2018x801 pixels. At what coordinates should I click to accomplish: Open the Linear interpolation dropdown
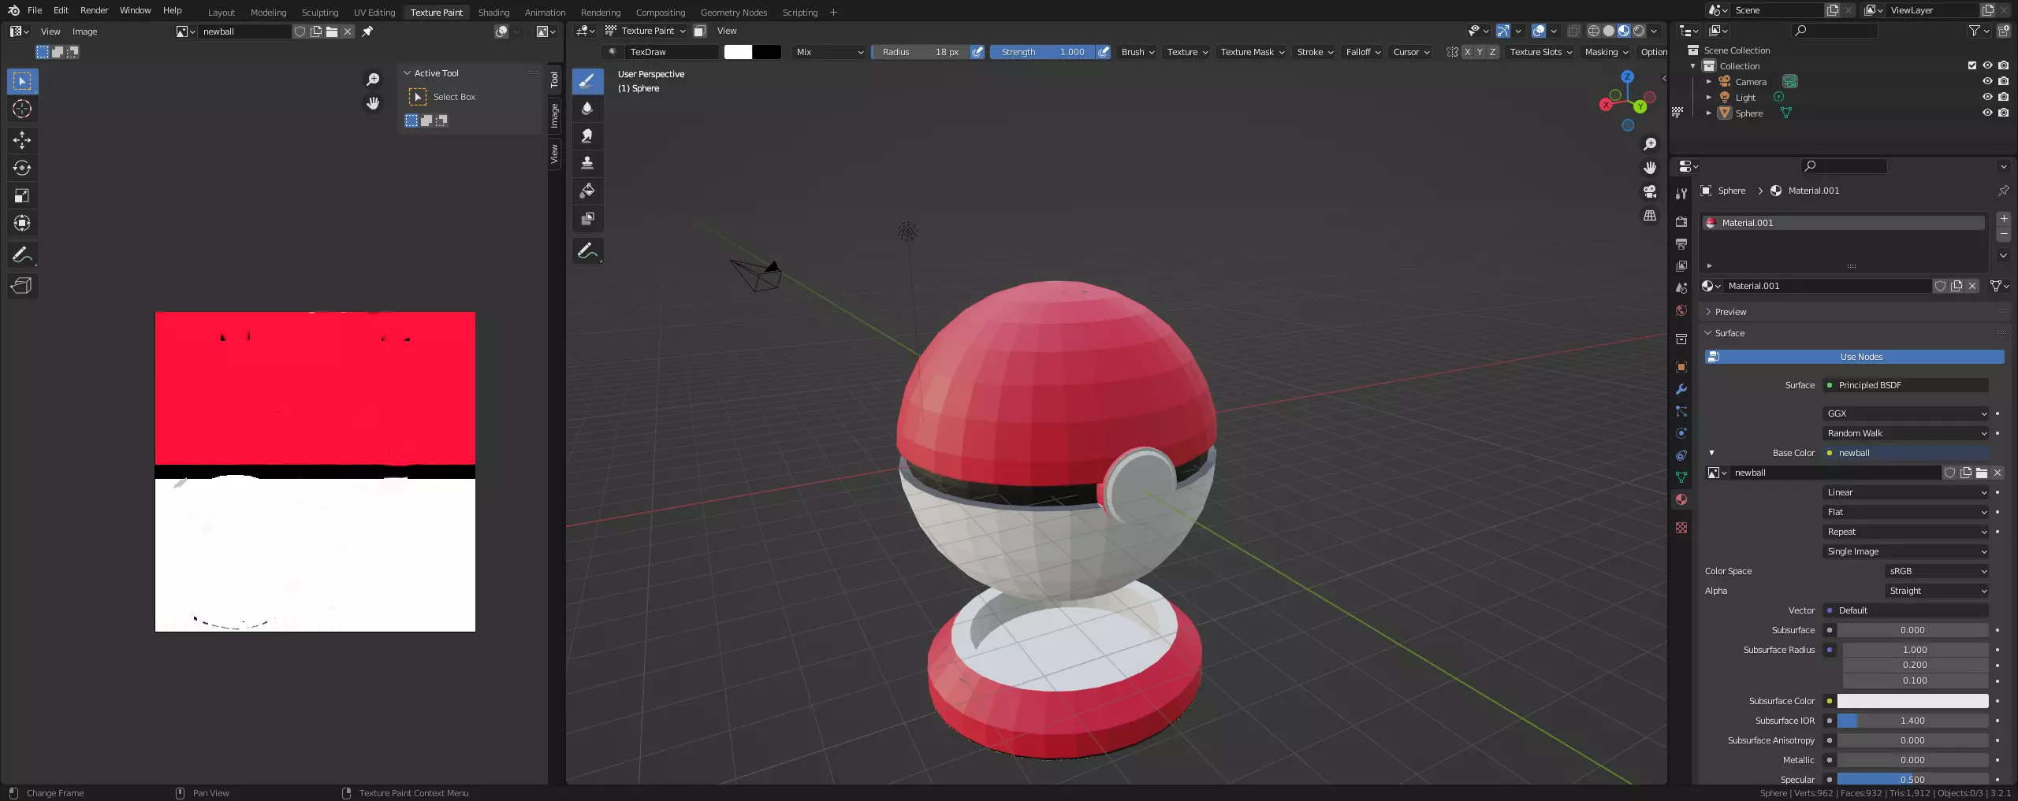[x=1905, y=492]
